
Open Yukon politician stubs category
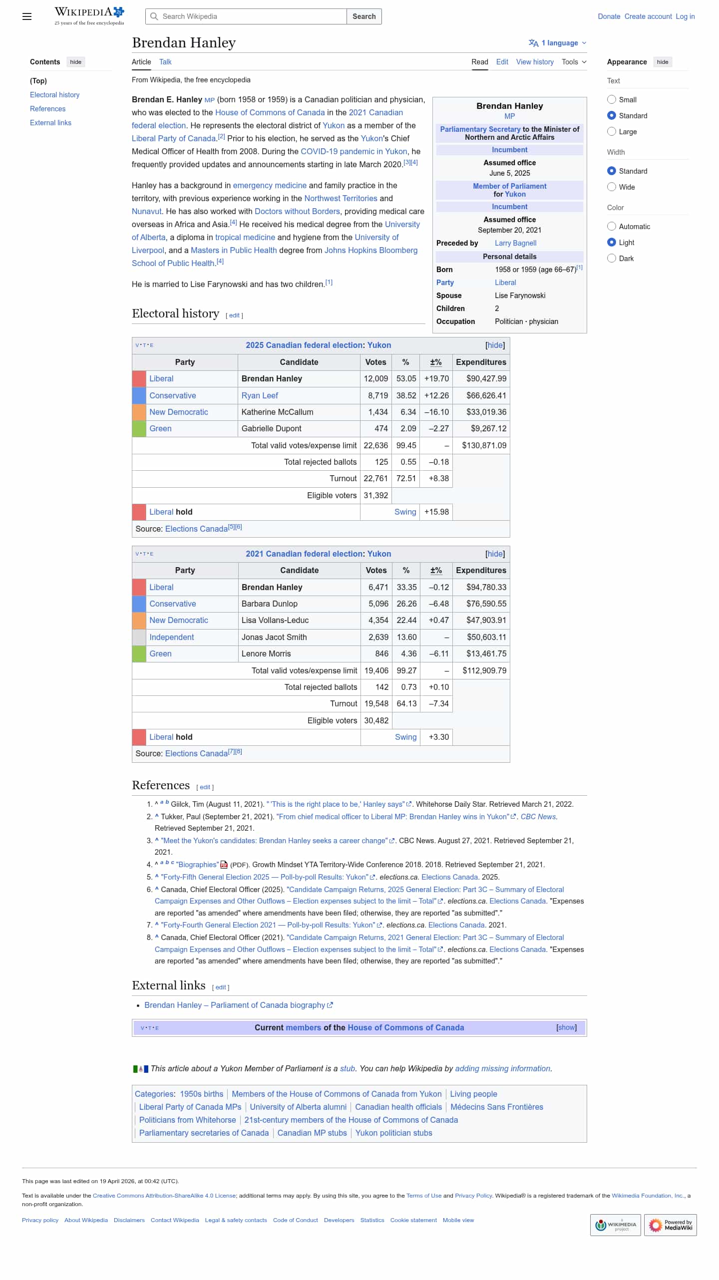pos(394,1133)
